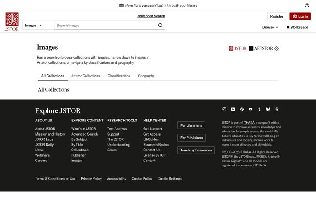Image resolution: width=316 pixels, height=198 pixels.
Task: Open Research Basics footer link
Action: (x=156, y=144)
